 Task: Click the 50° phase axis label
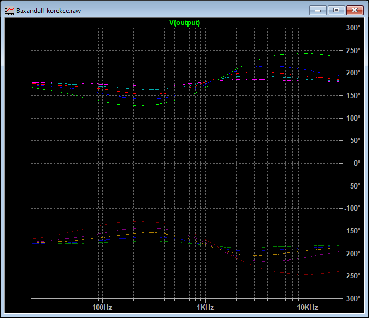355,141
